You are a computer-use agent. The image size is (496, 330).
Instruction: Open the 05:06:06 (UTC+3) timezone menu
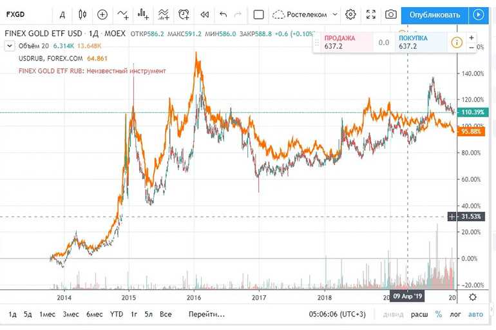click(337, 314)
